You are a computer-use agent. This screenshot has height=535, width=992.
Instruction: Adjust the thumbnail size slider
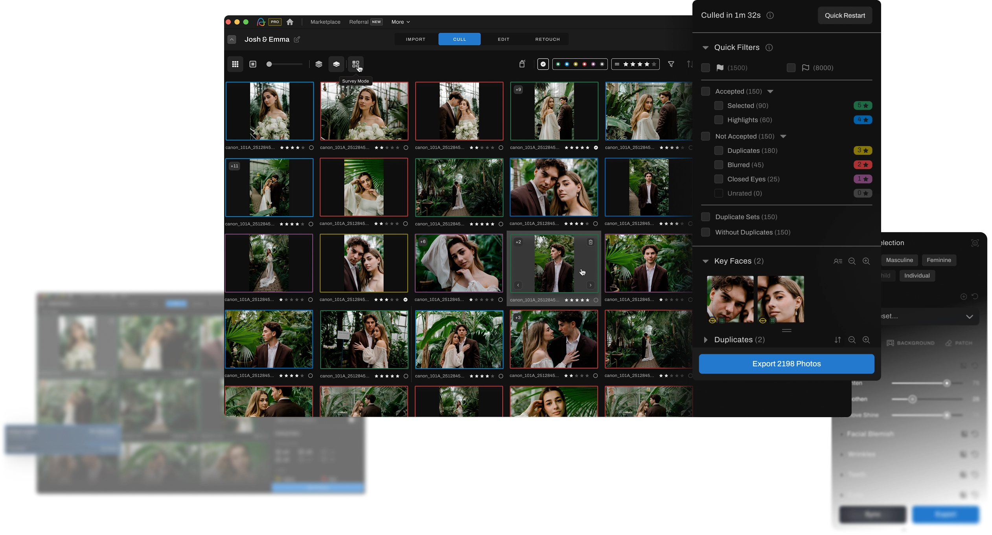[269, 64]
